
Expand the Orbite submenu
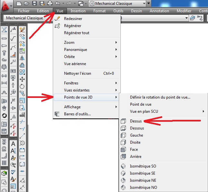tap(87, 57)
